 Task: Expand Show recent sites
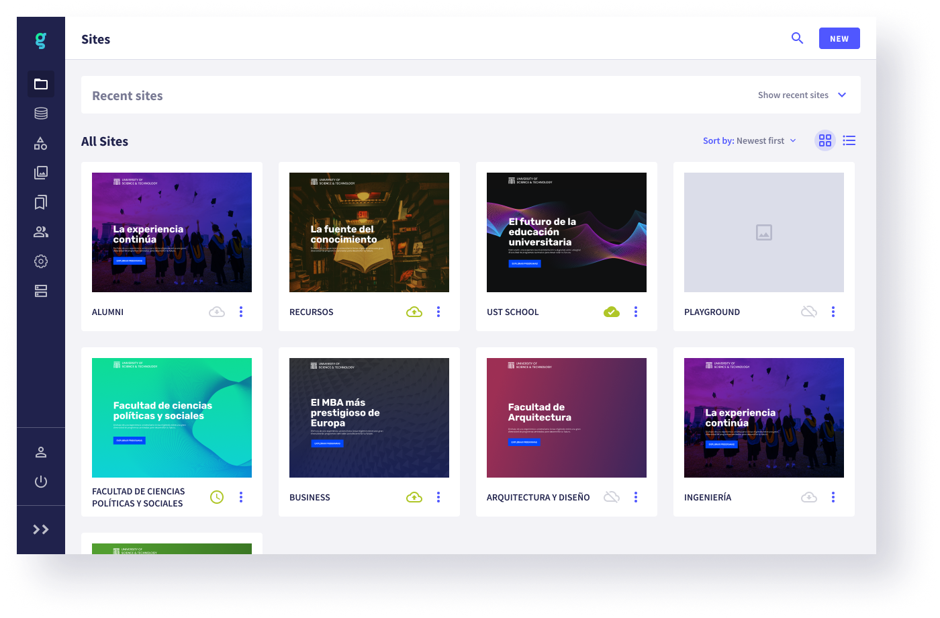tap(802, 95)
